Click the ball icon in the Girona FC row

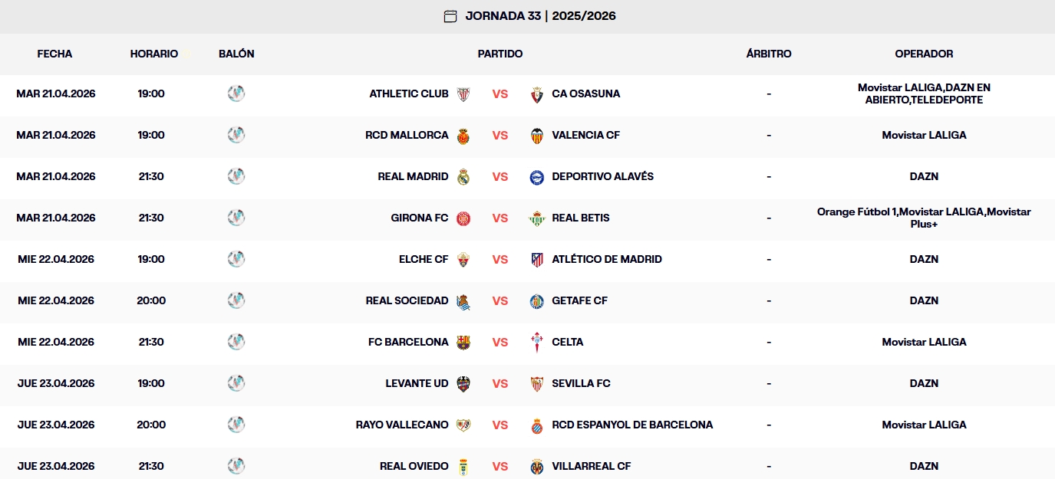pos(236,218)
